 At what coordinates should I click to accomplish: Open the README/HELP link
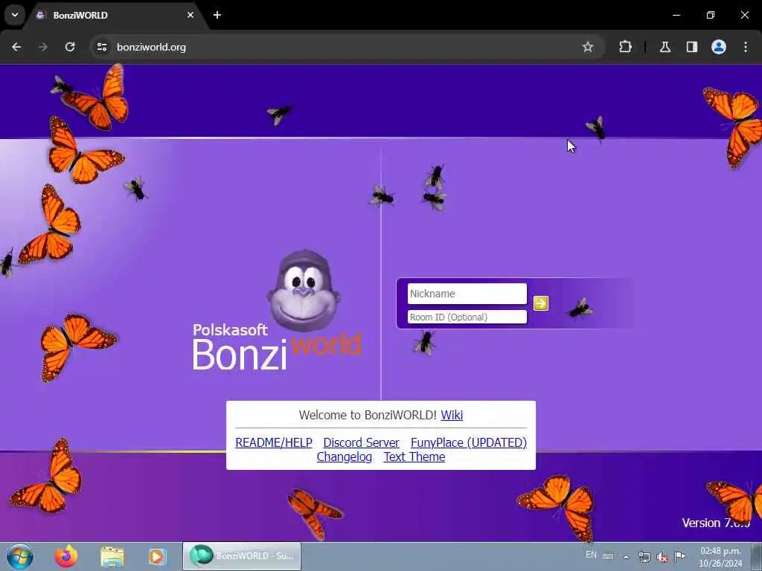274,443
